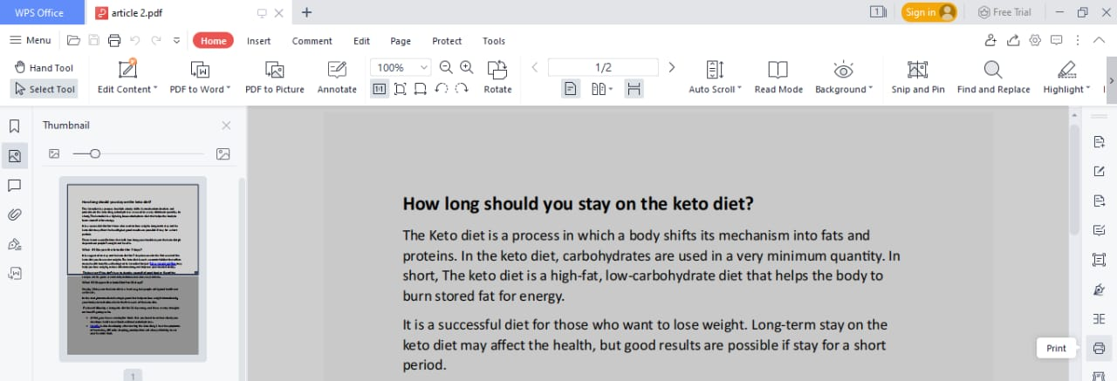Open the Protect tab
The height and width of the screenshot is (381, 1117).
pos(447,41)
